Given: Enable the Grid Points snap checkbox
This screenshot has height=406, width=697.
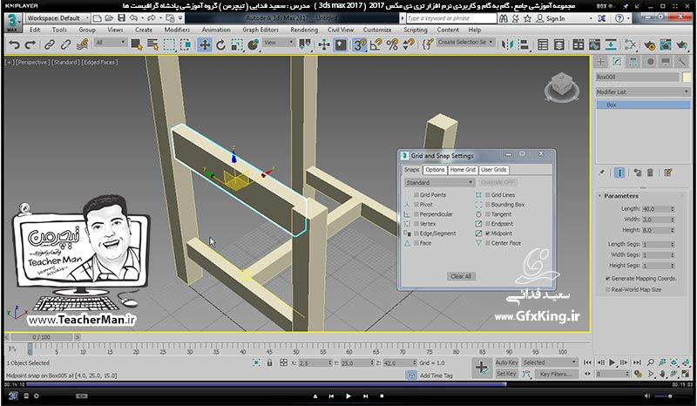Looking at the screenshot, I should [416, 195].
